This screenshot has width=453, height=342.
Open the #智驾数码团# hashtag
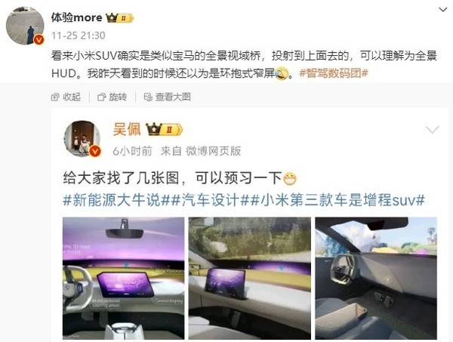(x=334, y=73)
